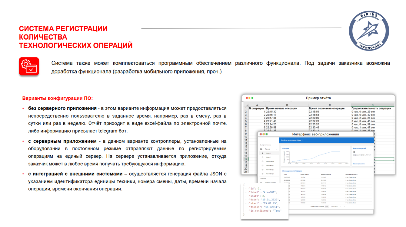Click the "15:02:11" finish value in JSON
The width and height of the screenshot is (406, 227).
pyautogui.click(x=271, y=207)
